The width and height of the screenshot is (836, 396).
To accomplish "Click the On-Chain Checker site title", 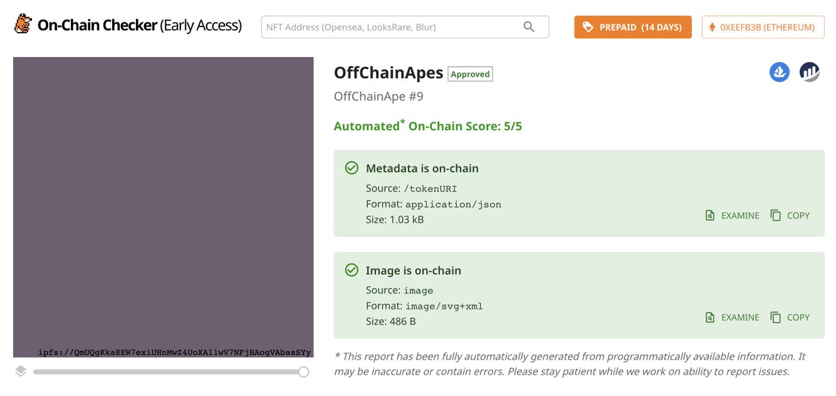I will tap(139, 26).
